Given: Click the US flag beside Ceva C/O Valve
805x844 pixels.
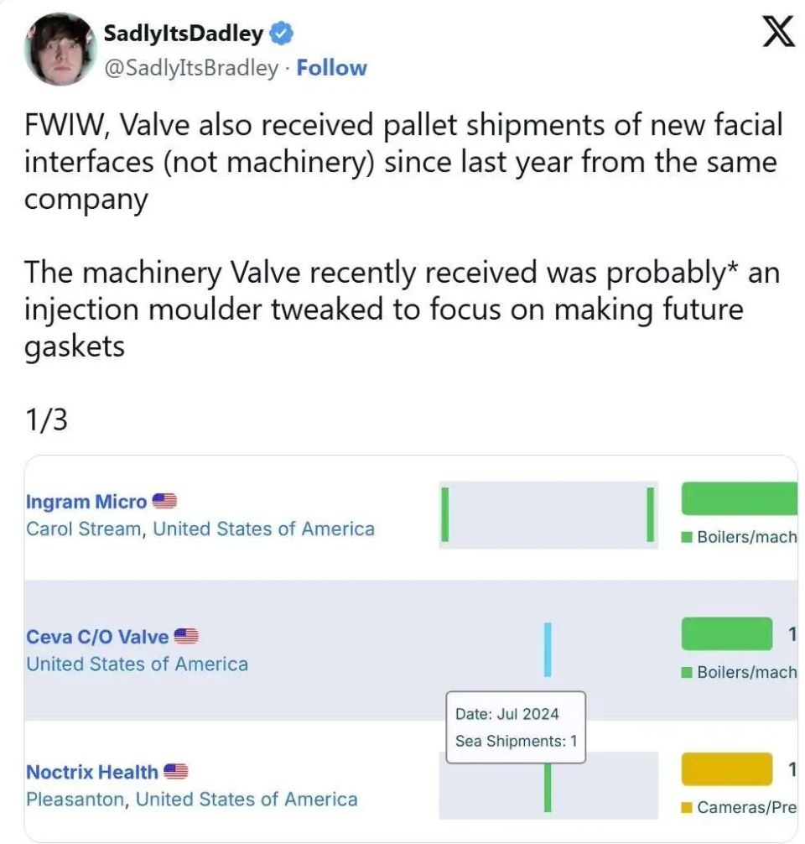Looking at the screenshot, I should tap(187, 637).
